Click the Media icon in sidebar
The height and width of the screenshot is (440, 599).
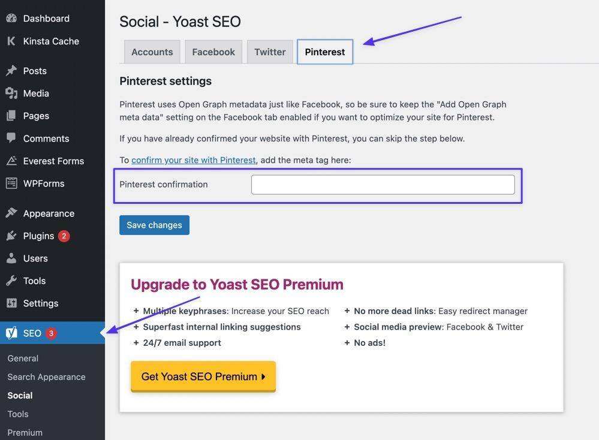(11, 93)
